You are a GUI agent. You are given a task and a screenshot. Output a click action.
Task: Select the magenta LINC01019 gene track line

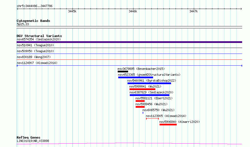click(x=129, y=144)
